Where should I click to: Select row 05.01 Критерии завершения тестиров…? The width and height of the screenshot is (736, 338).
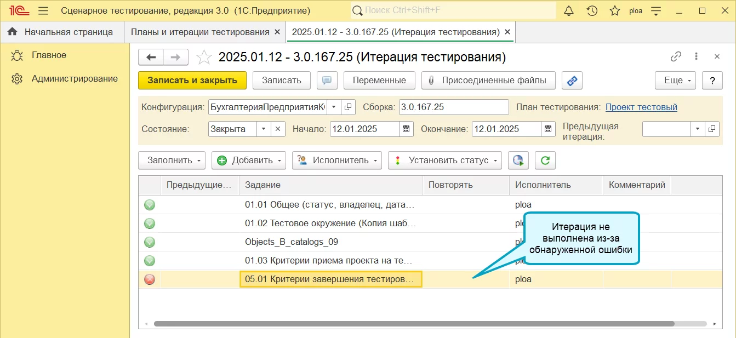pyautogui.click(x=430, y=279)
